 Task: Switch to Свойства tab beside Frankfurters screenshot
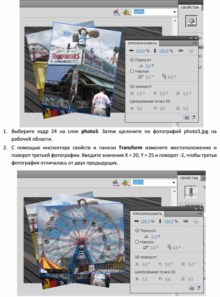pyautogui.click(x=190, y=7)
